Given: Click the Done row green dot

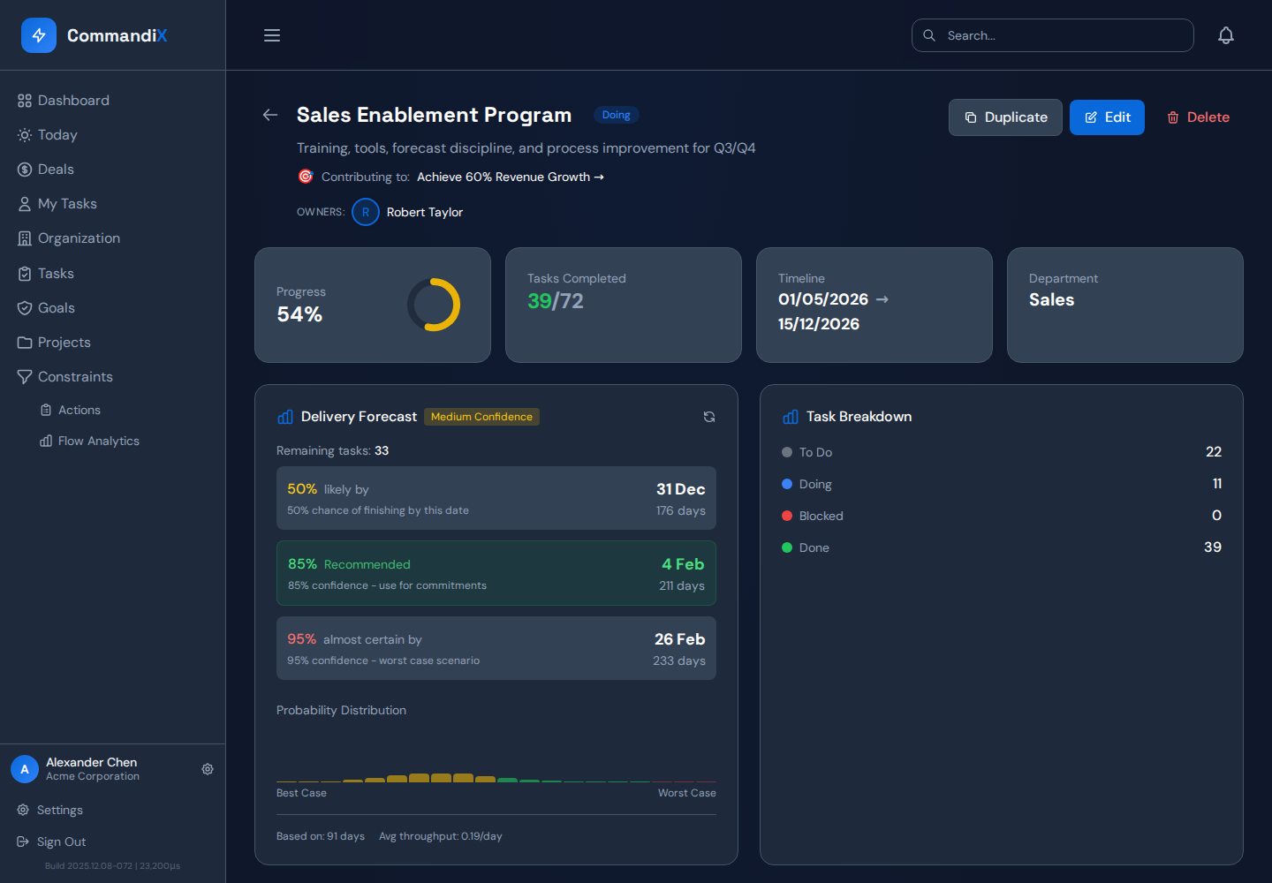Looking at the screenshot, I should (x=787, y=547).
